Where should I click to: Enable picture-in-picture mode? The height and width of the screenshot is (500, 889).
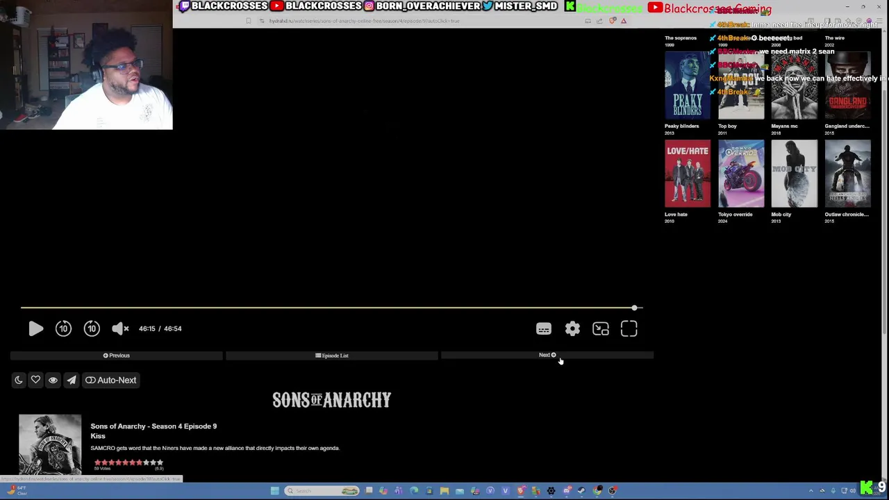[x=601, y=328]
